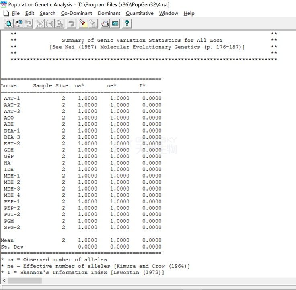Screen dimensions: 296x290
Task: Click the PGM locus row label
Action: [x=9, y=221]
